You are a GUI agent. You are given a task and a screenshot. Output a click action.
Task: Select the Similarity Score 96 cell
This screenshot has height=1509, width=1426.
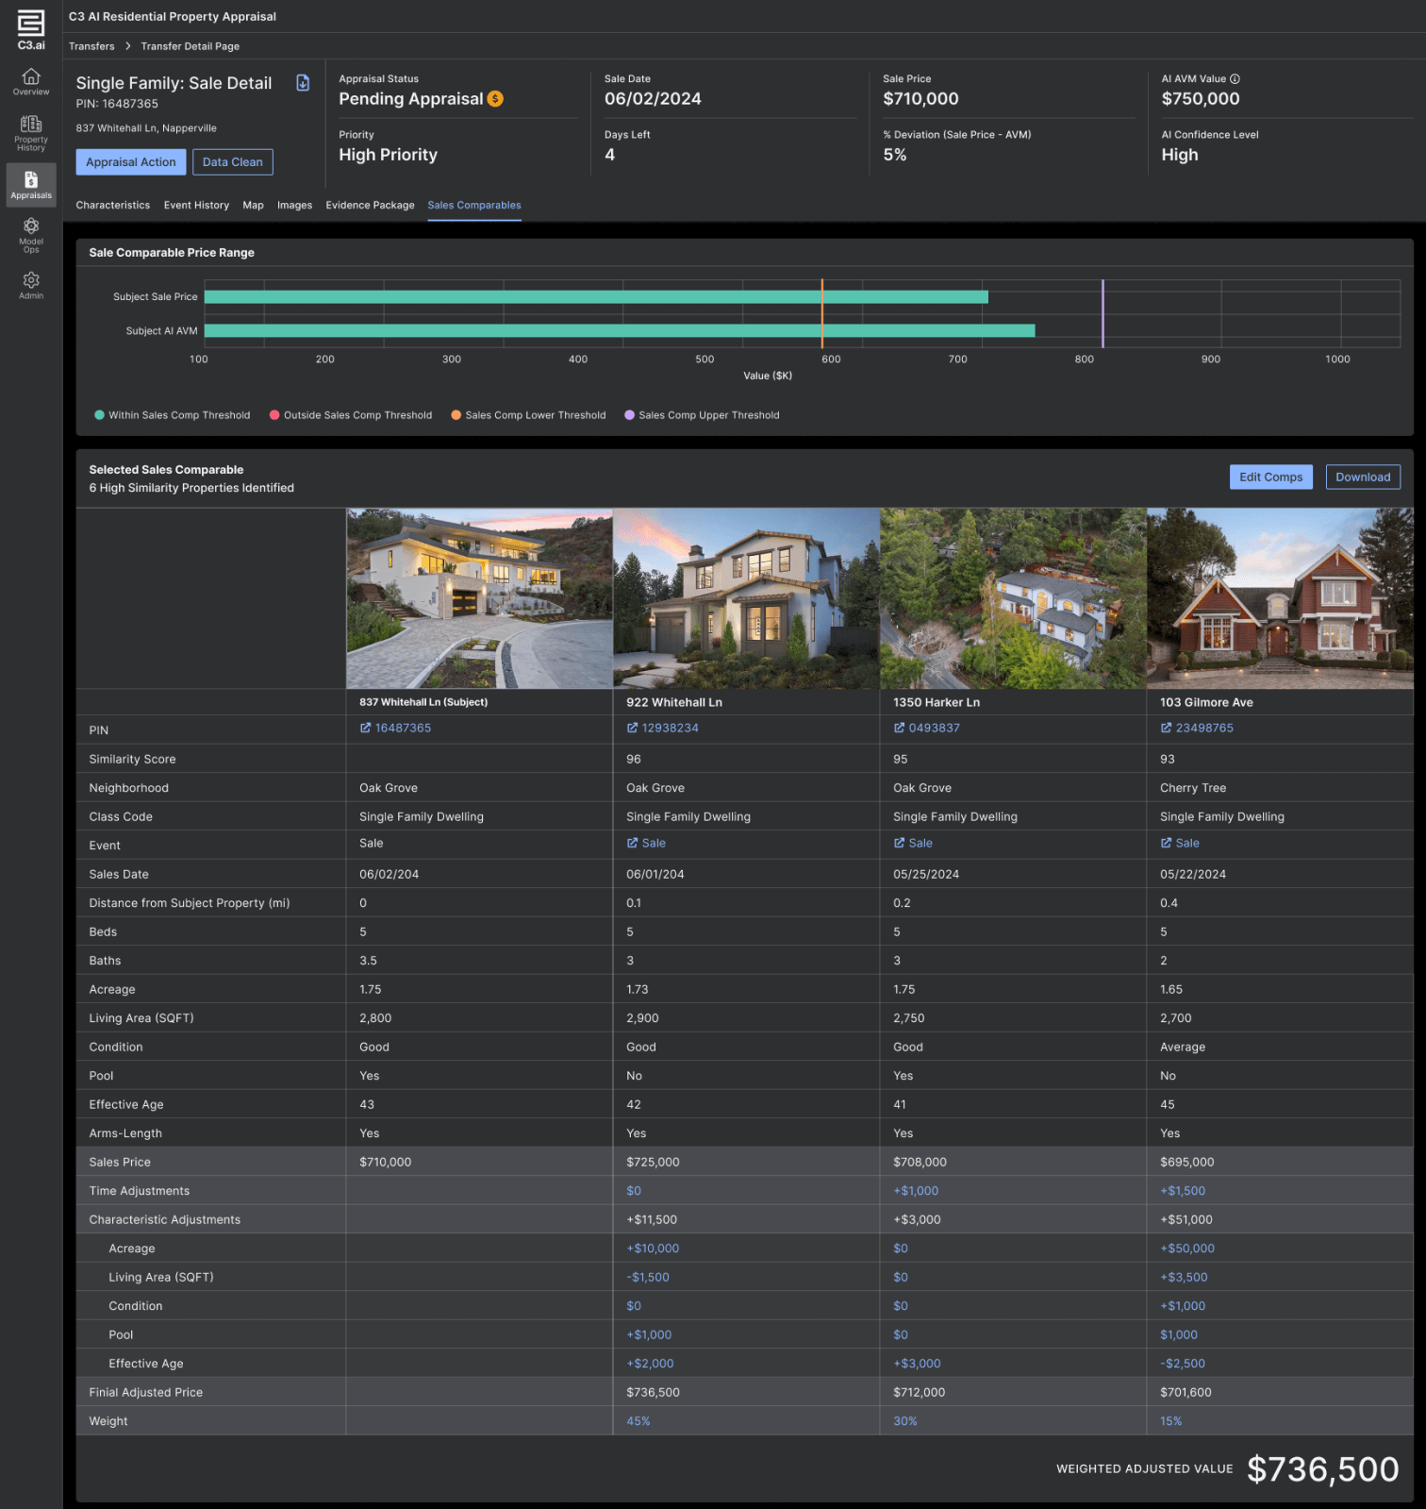(746, 760)
